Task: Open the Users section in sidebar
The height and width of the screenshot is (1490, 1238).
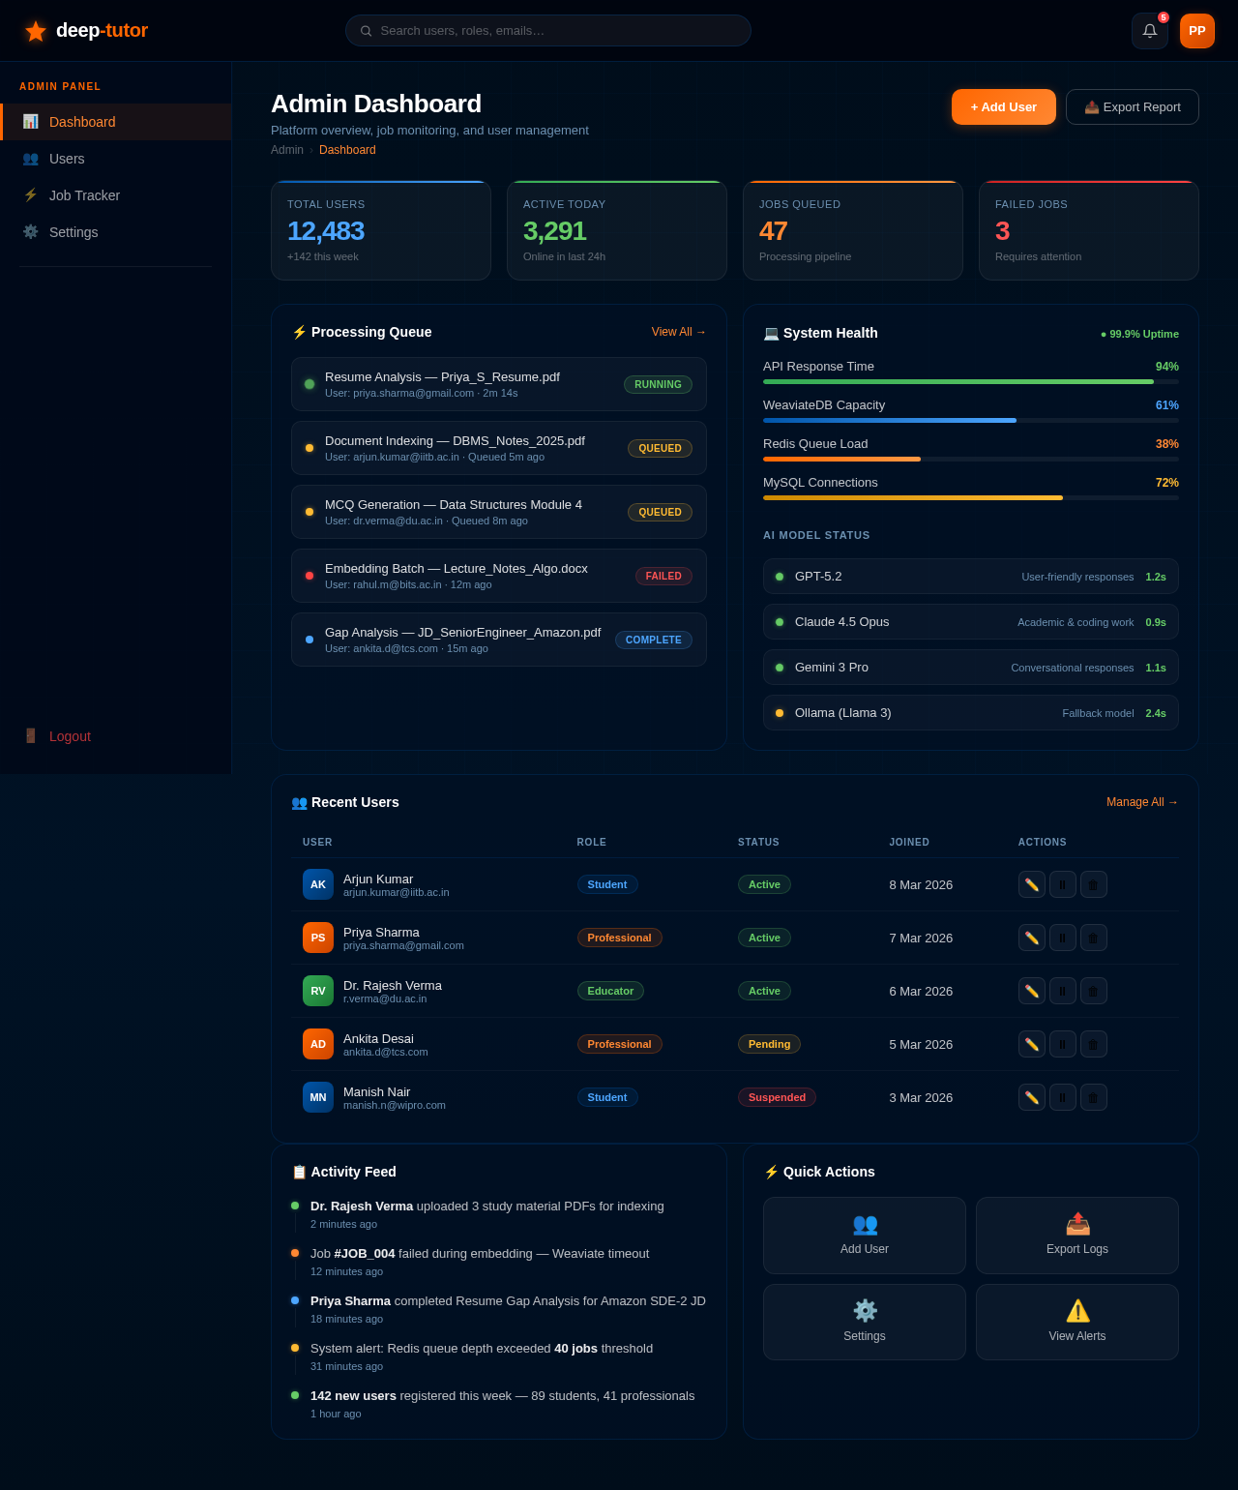Action: [x=67, y=159]
